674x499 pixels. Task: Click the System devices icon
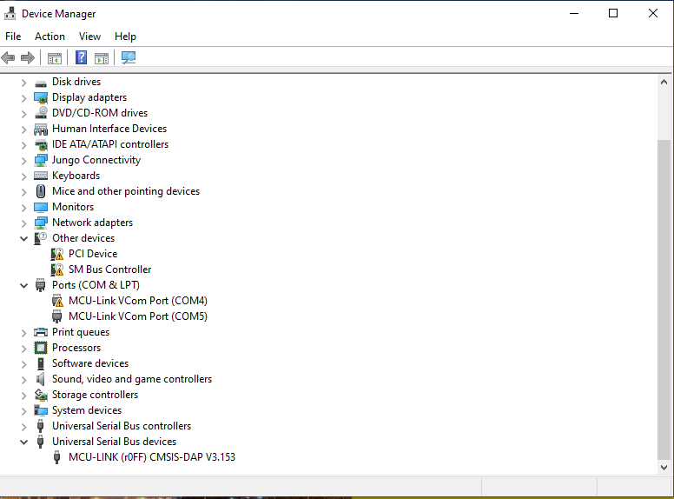(41, 410)
